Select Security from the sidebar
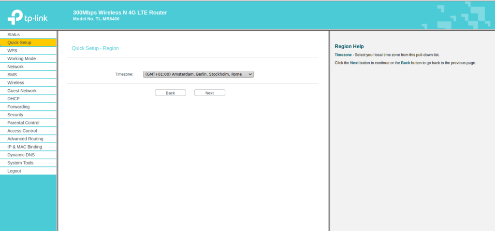 tap(15, 115)
